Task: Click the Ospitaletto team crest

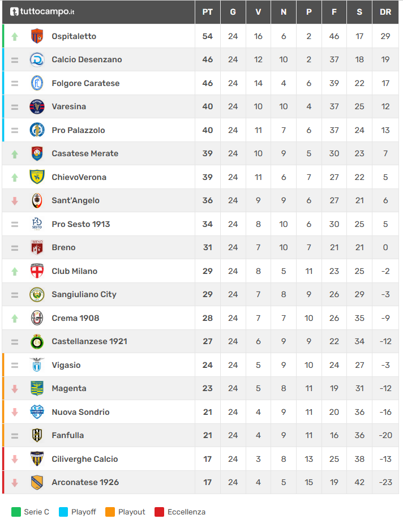Action: 37,36
